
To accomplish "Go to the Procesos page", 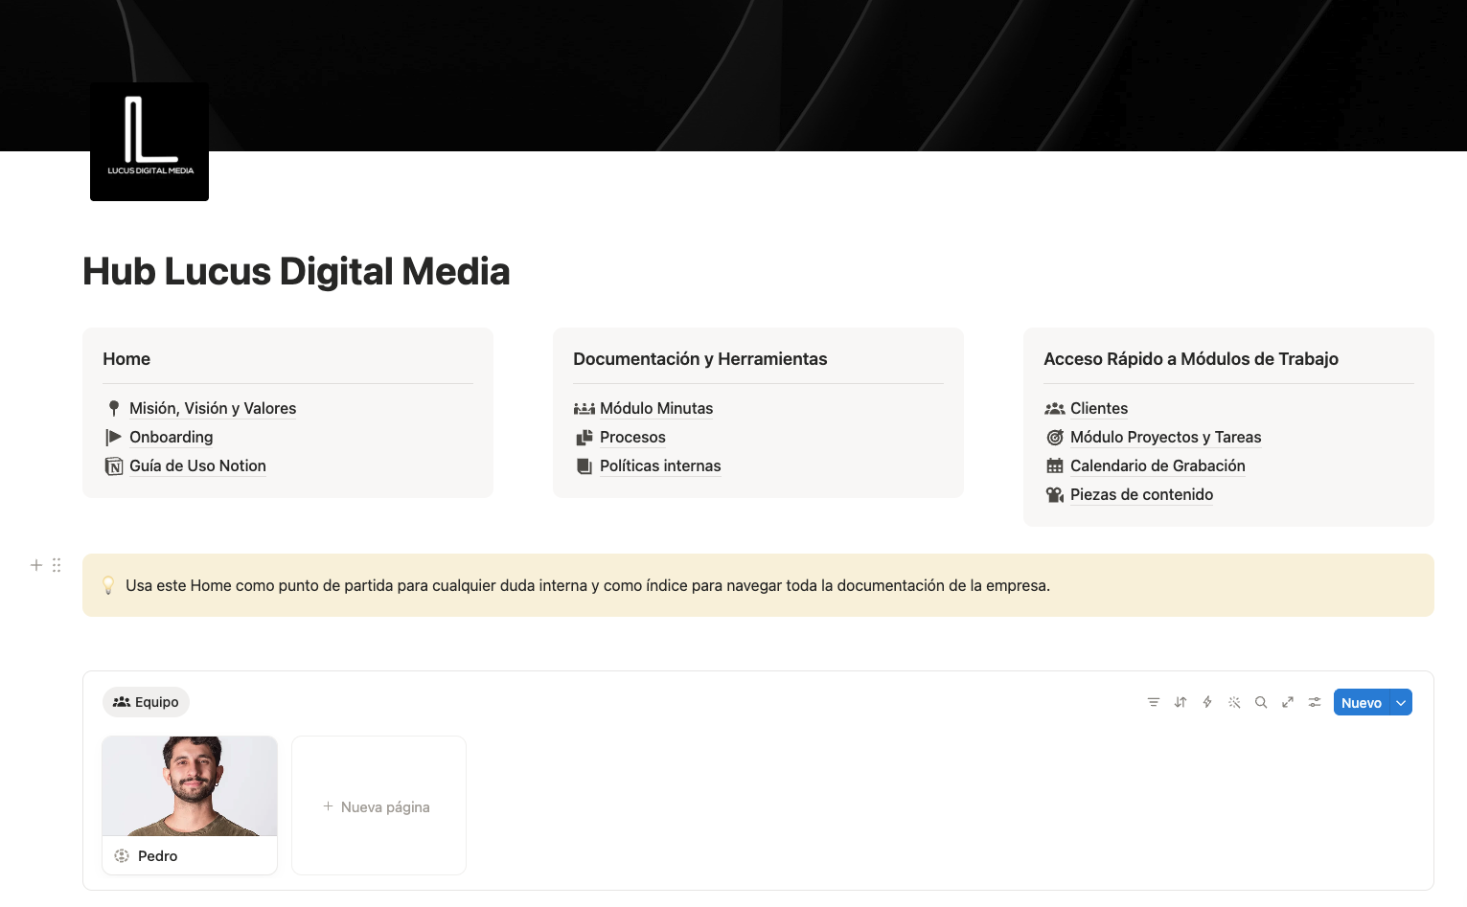I will (632, 437).
